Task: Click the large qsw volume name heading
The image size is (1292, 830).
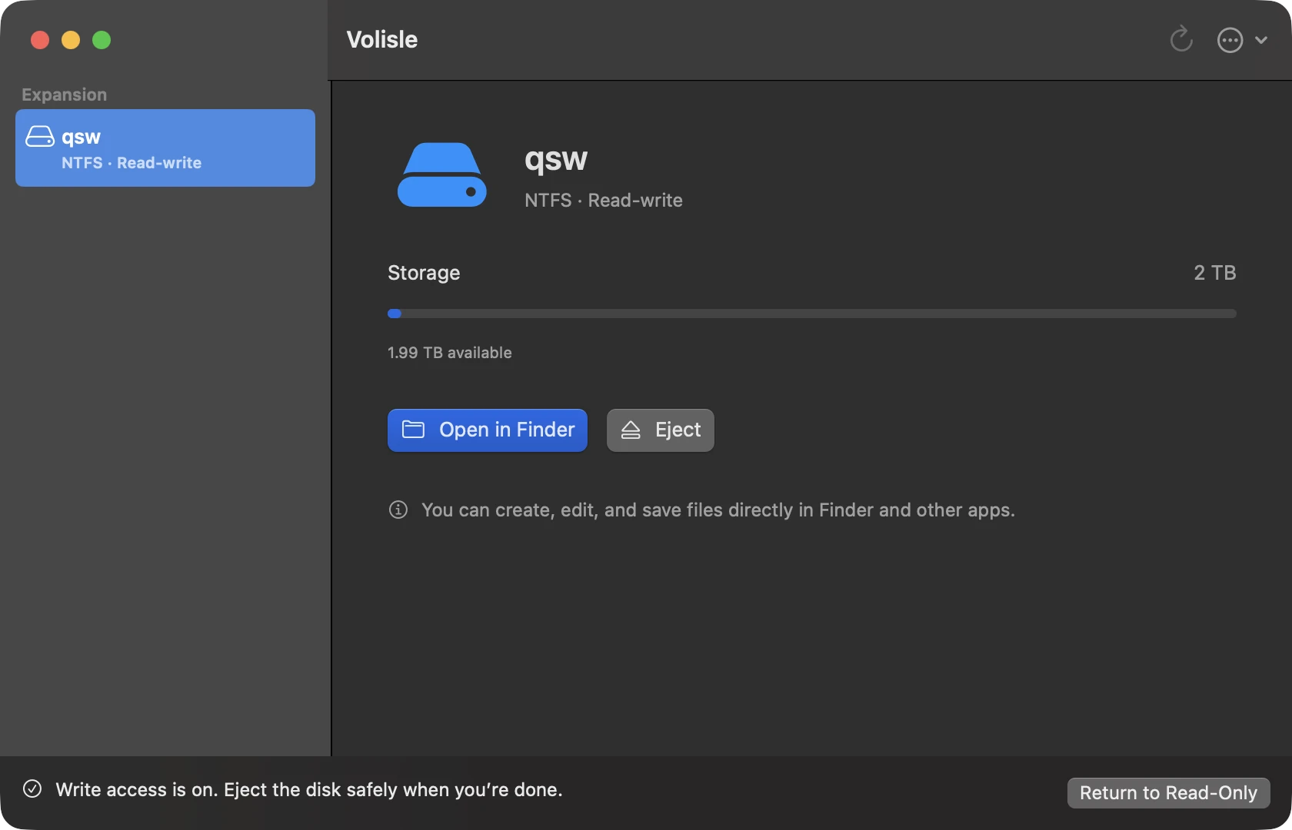Action: pyautogui.click(x=556, y=160)
